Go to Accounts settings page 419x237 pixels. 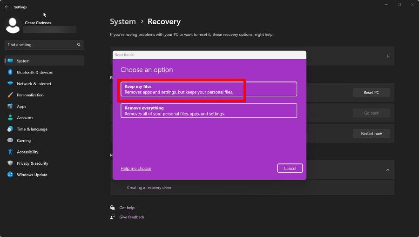[44, 118]
